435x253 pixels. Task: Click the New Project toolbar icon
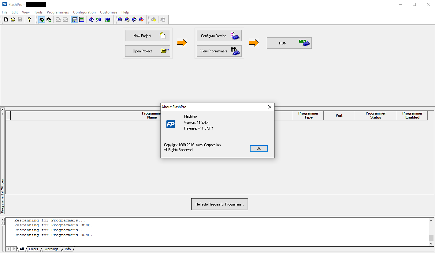click(6, 20)
